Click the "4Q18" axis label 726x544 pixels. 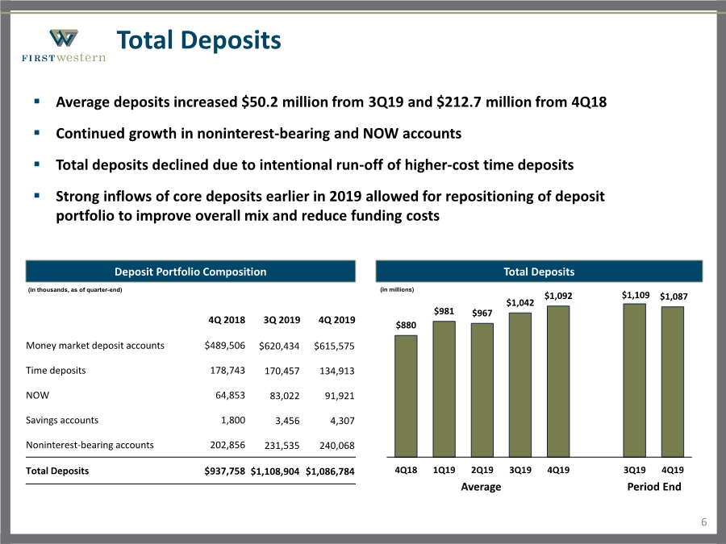406,470
